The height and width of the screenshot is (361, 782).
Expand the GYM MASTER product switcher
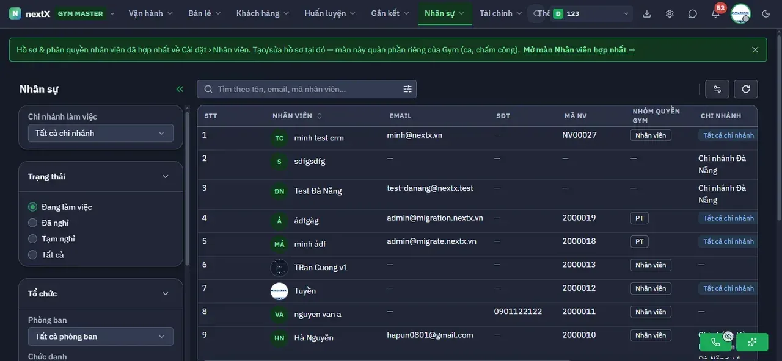[86, 13]
